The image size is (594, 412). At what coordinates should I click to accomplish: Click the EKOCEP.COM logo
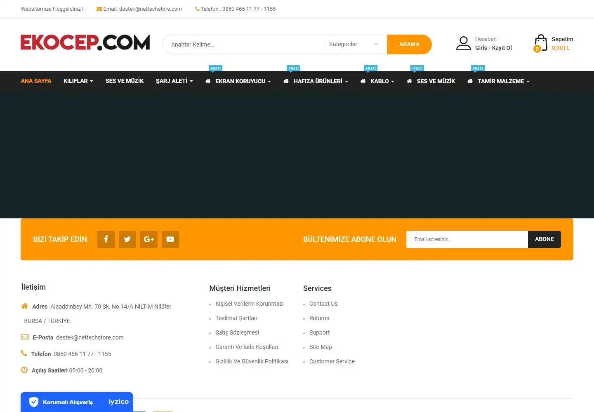click(85, 42)
